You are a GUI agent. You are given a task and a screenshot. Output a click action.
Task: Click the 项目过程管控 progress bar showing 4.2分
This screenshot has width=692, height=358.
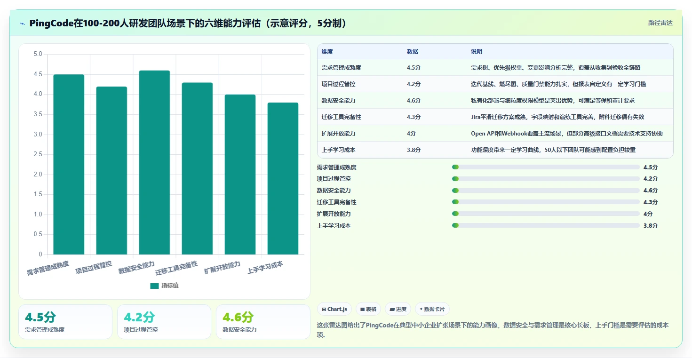pos(546,179)
